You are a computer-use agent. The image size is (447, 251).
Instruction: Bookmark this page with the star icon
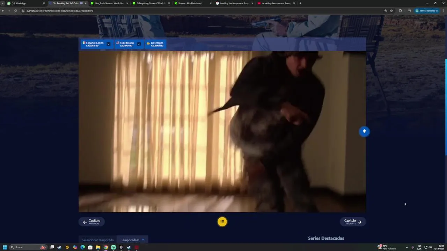pyautogui.click(x=391, y=11)
